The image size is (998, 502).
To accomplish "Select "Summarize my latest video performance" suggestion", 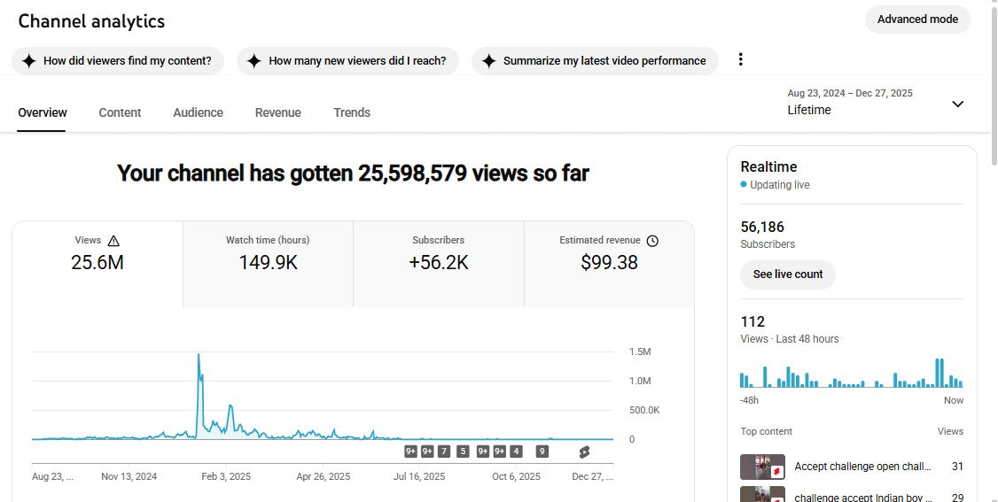I will (595, 61).
